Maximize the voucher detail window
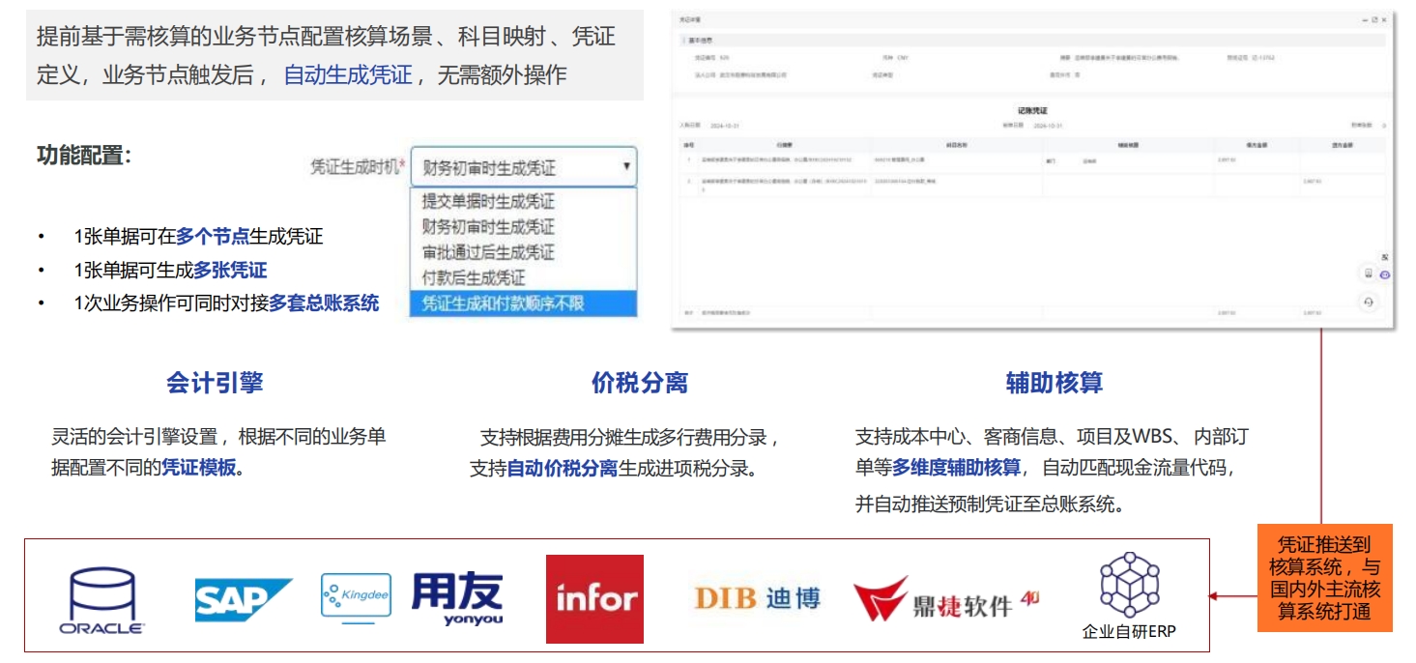The image size is (1416, 663). (1373, 19)
